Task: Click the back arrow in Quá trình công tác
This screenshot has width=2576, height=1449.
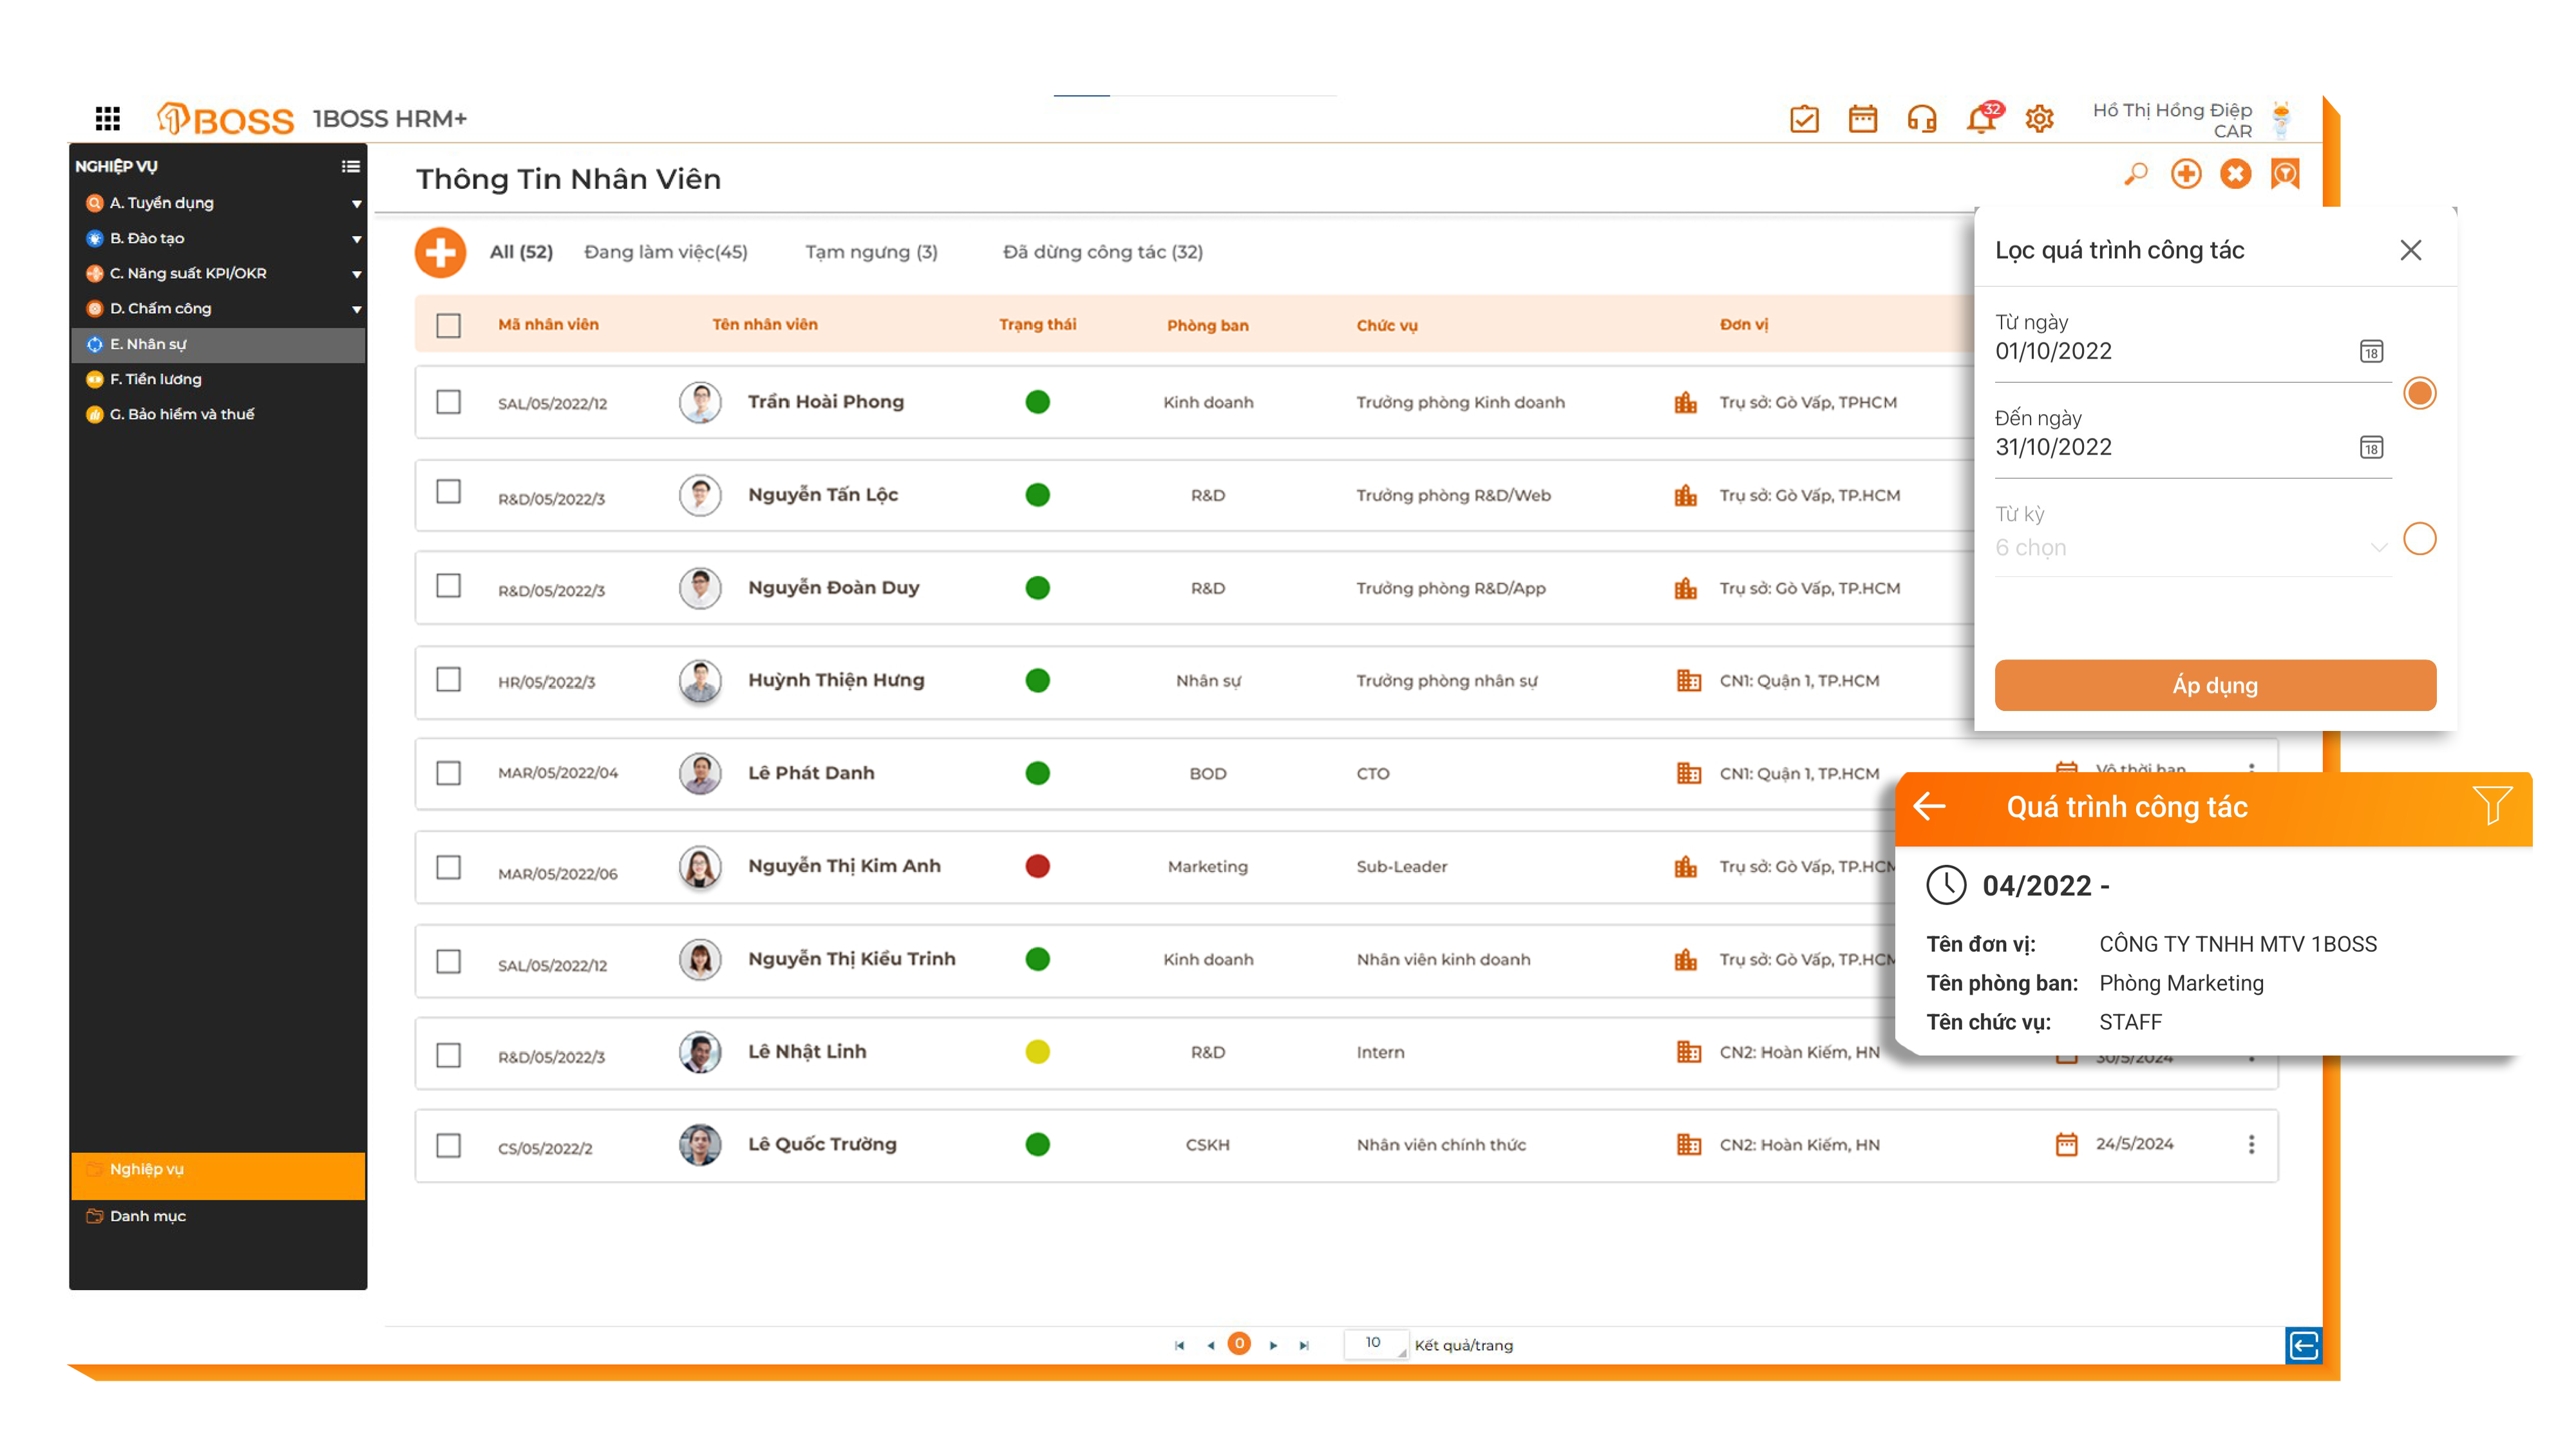Action: click(x=1929, y=806)
